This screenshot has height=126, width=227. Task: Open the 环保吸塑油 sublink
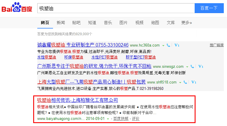[74, 57]
